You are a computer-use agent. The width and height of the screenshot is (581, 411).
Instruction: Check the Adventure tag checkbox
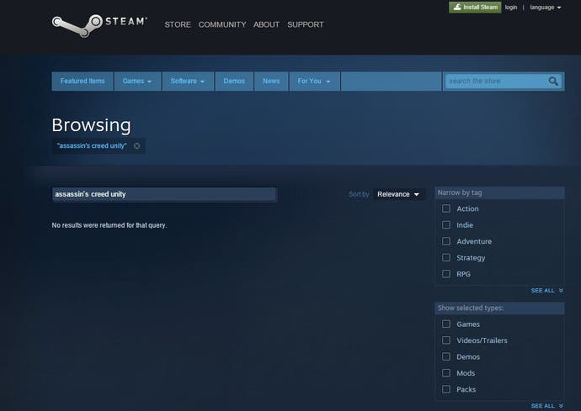446,241
